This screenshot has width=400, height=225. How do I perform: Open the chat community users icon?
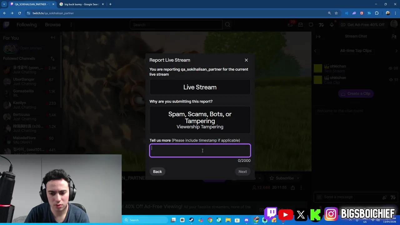394,37
